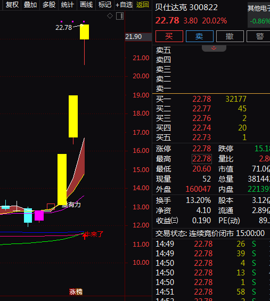Click the 撤 cancel order button
270x301 pixels.
tap(230, 36)
